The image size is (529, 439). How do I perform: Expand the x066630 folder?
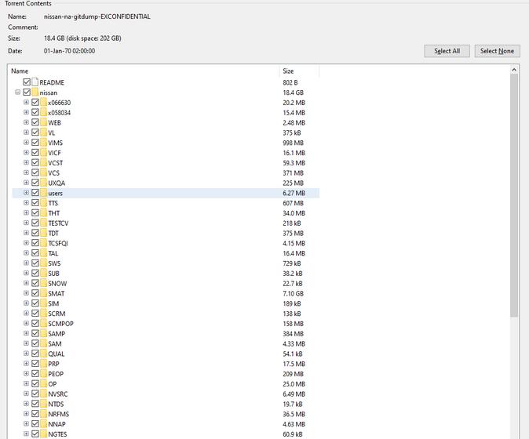26,103
